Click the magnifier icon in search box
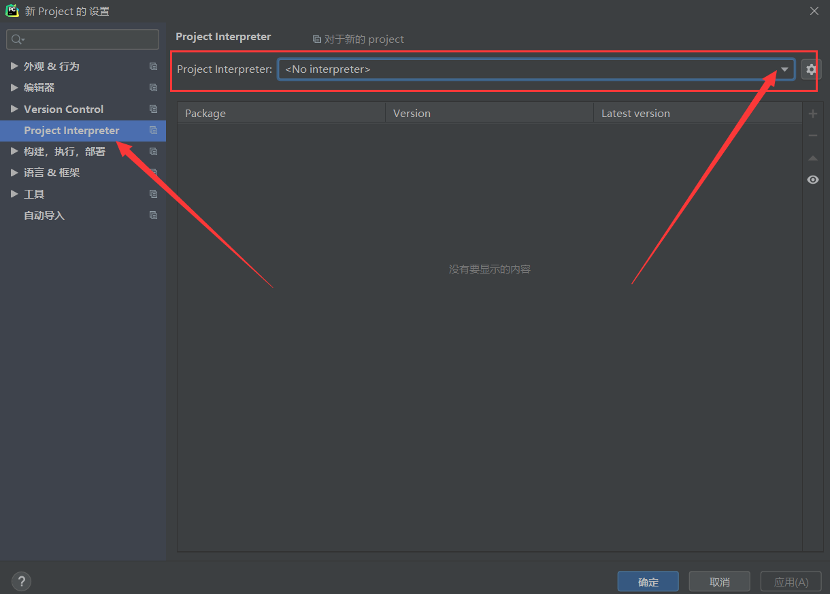The height and width of the screenshot is (594, 830). pyautogui.click(x=17, y=39)
